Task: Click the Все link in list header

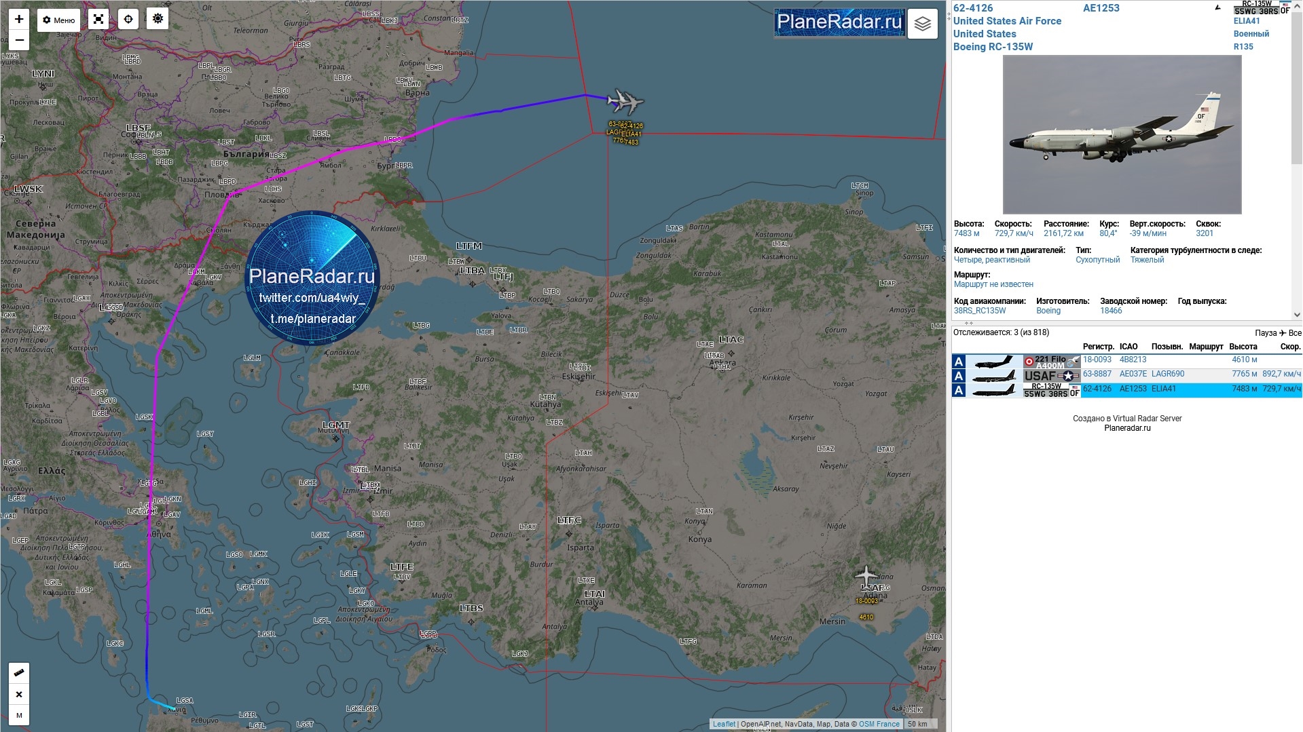Action: click(x=1295, y=333)
